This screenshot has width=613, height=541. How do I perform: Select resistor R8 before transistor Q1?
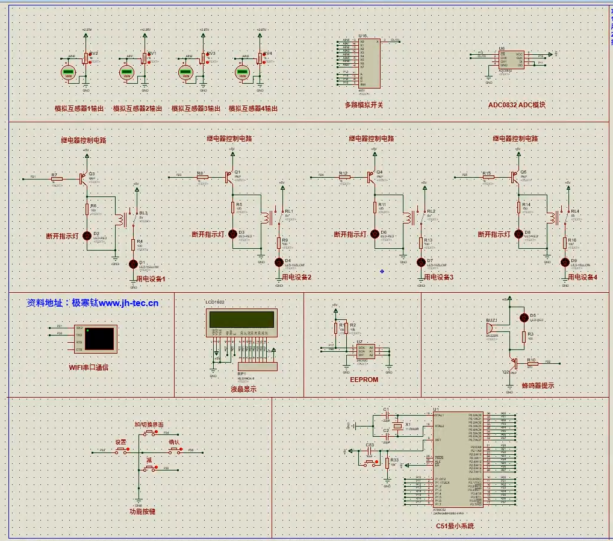click(202, 177)
